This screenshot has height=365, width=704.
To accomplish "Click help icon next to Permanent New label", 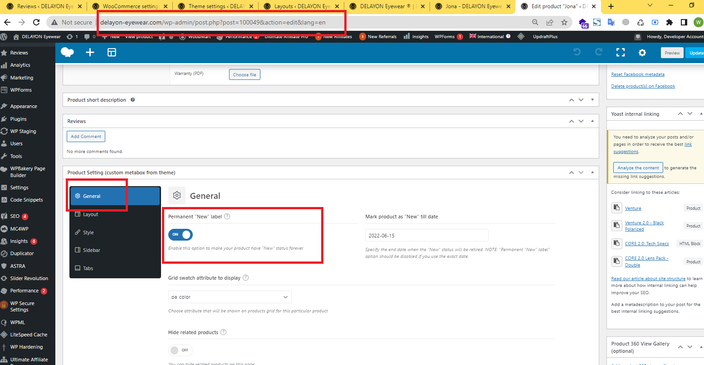I will point(227,217).
